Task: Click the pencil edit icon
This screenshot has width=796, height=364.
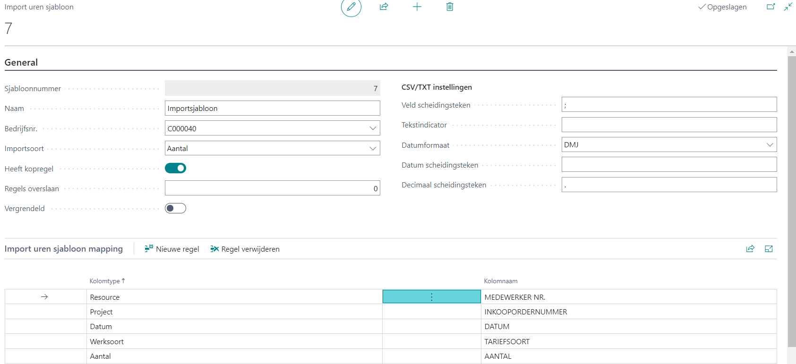Action: coord(351,7)
